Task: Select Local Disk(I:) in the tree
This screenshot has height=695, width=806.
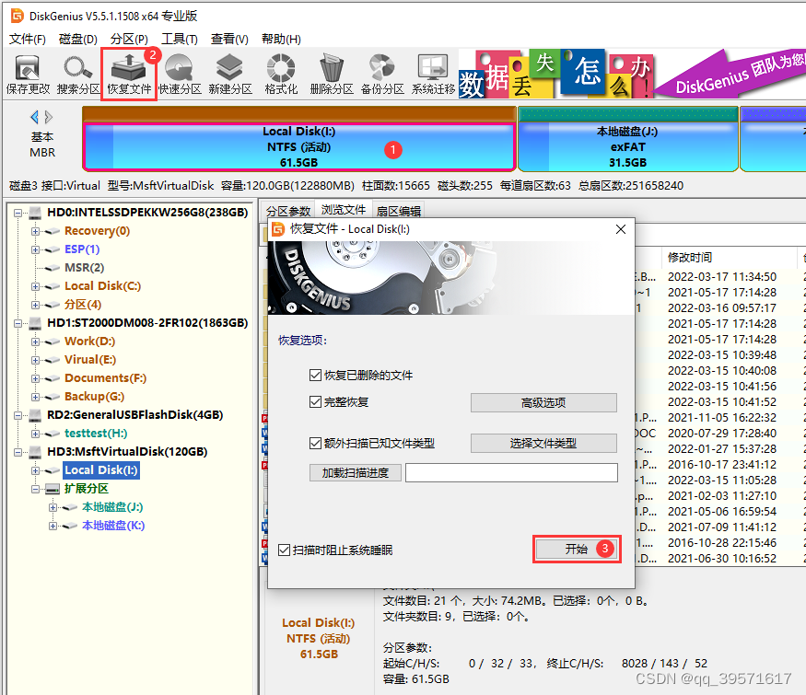Action: click(101, 470)
